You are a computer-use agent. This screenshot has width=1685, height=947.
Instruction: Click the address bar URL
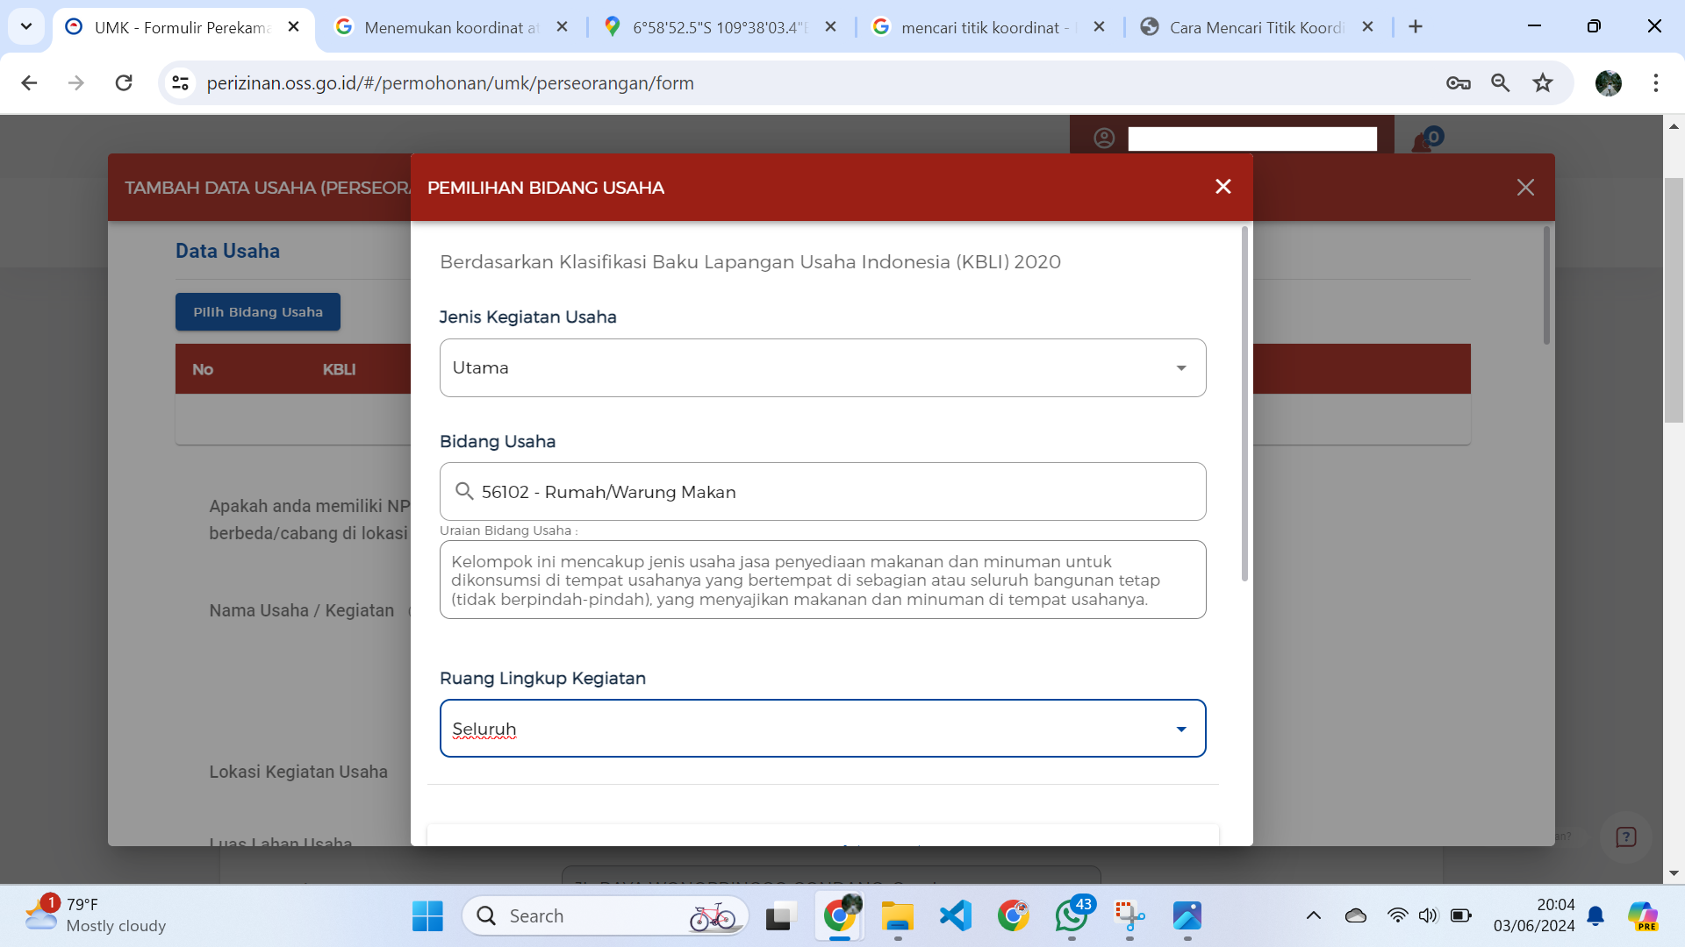(x=450, y=82)
